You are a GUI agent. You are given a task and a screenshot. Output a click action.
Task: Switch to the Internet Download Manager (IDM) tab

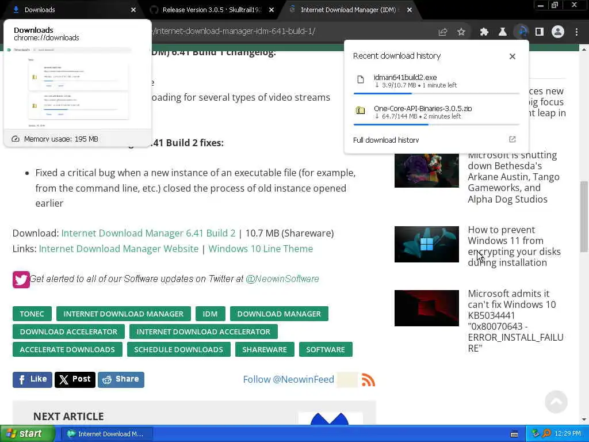click(x=348, y=10)
